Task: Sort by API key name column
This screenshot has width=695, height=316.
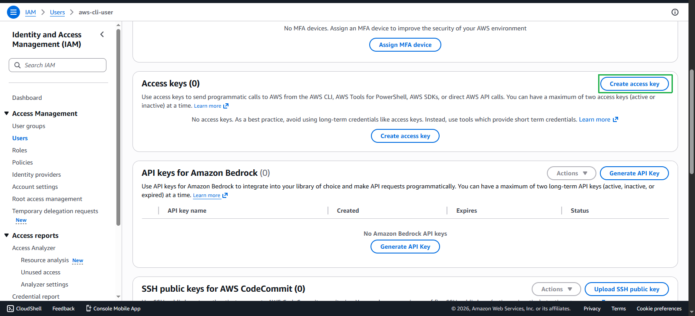Action: (x=187, y=211)
